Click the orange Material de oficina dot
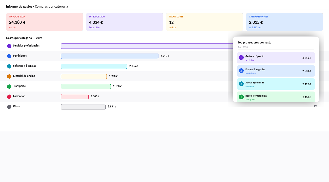 pos(9,76)
